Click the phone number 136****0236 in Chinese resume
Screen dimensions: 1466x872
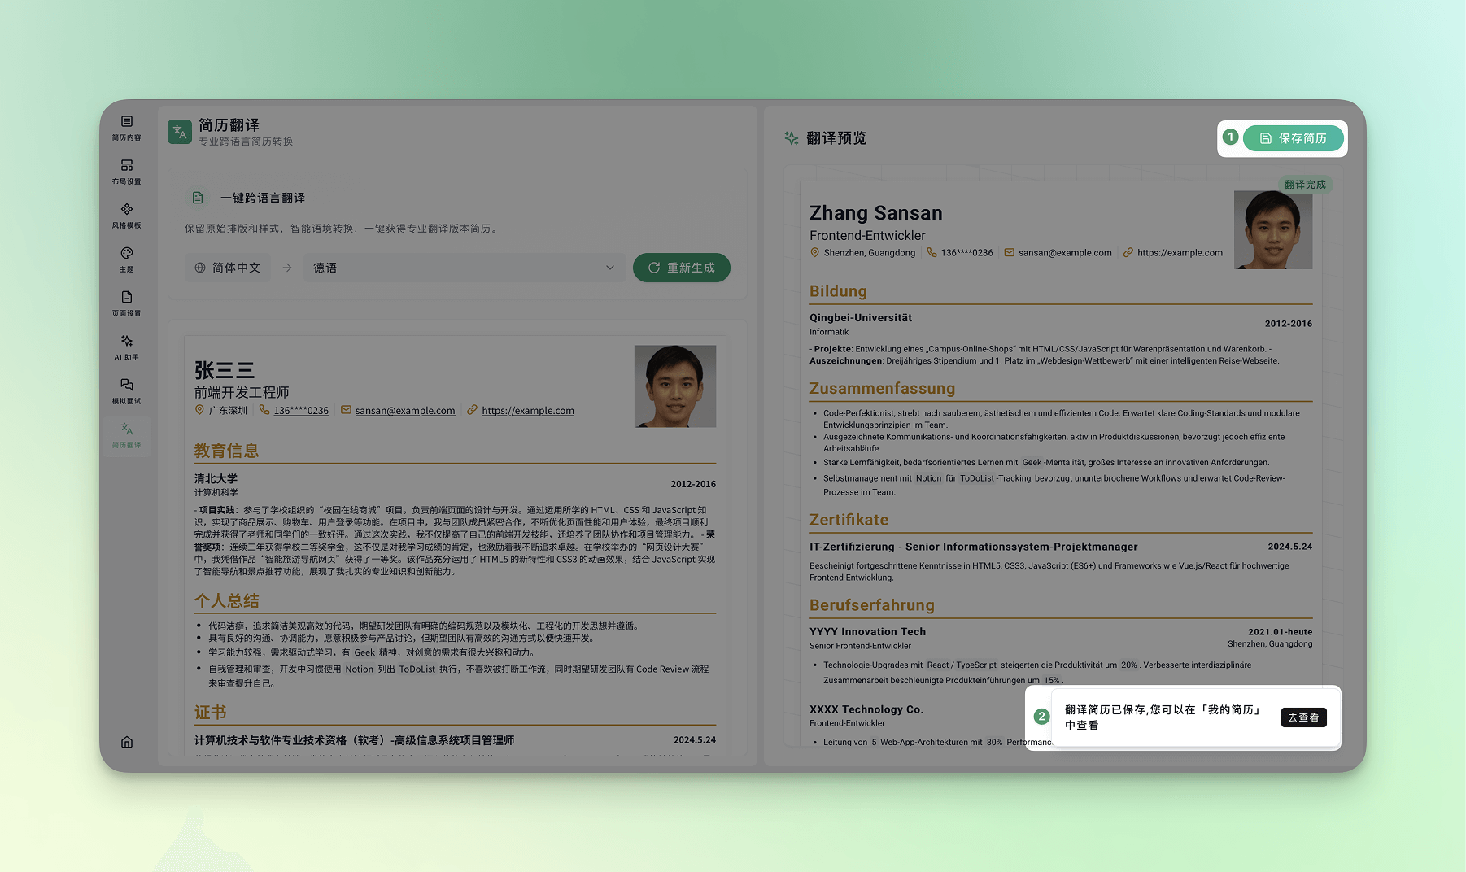(x=301, y=411)
